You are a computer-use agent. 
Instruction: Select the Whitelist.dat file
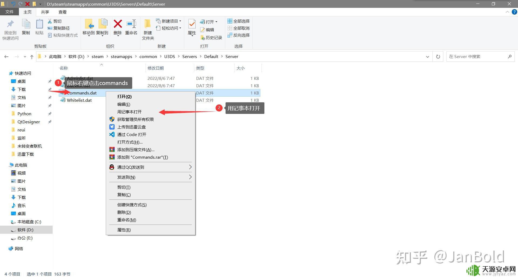click(x=79, y=100)
